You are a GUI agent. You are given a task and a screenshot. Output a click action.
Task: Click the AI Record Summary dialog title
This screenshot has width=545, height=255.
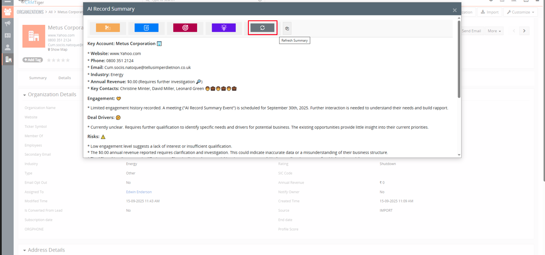[111, 9]
